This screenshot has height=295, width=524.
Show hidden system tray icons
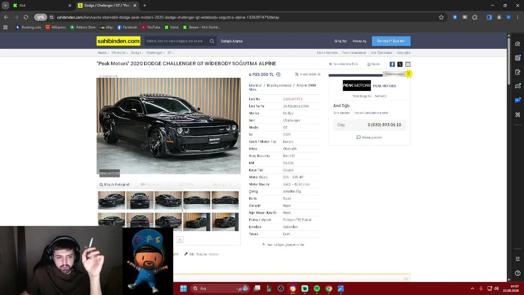pyautogui.click(x=472, y=288)
